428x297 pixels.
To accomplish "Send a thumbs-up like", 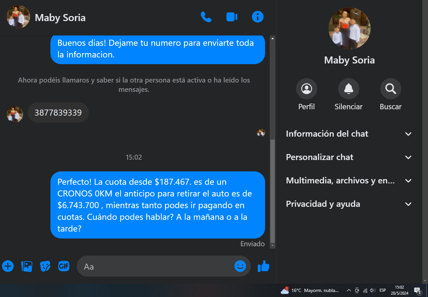I will pyautogui.click(x=263, y=266).
